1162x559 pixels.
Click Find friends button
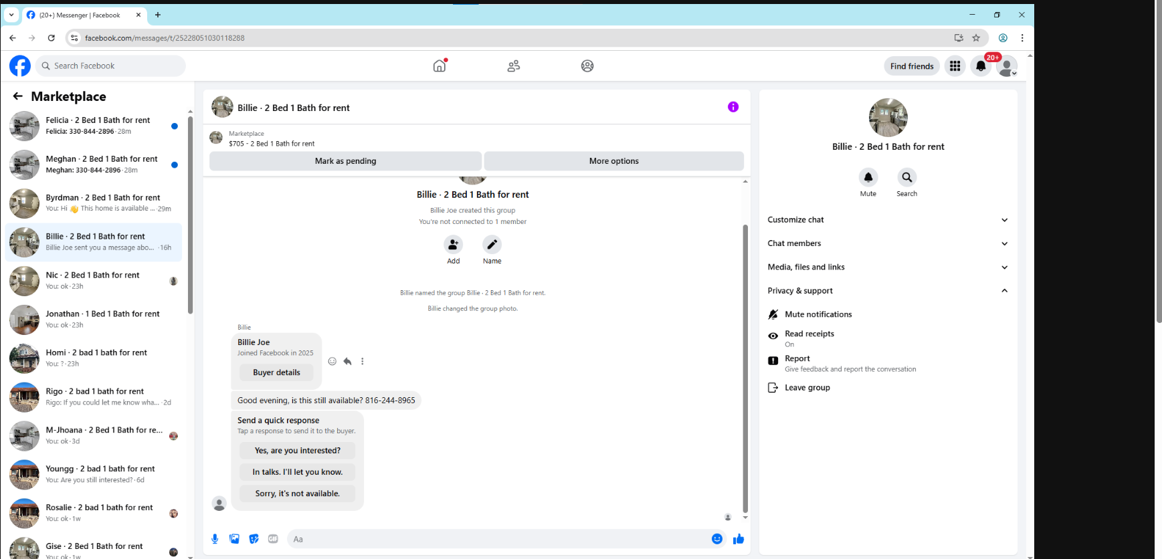pyautogui.click(x=912, y=66)
